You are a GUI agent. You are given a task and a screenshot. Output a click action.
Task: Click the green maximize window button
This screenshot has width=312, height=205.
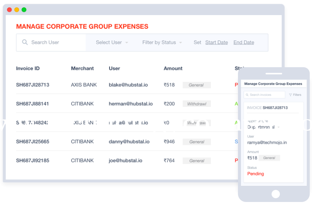coord(24,9)
